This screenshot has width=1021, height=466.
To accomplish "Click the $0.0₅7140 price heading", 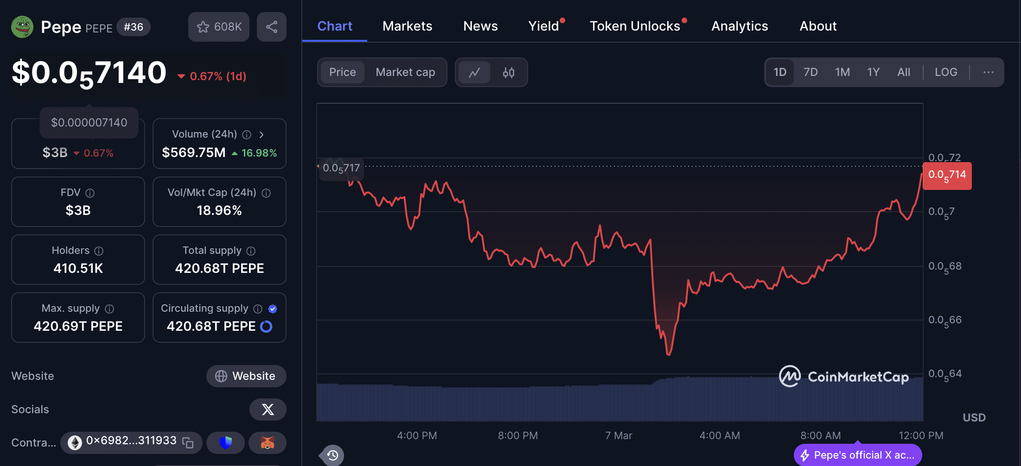I will pos(89,73).
